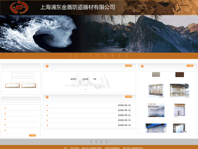Open MORE in the dated news panel header

[129, 97]
